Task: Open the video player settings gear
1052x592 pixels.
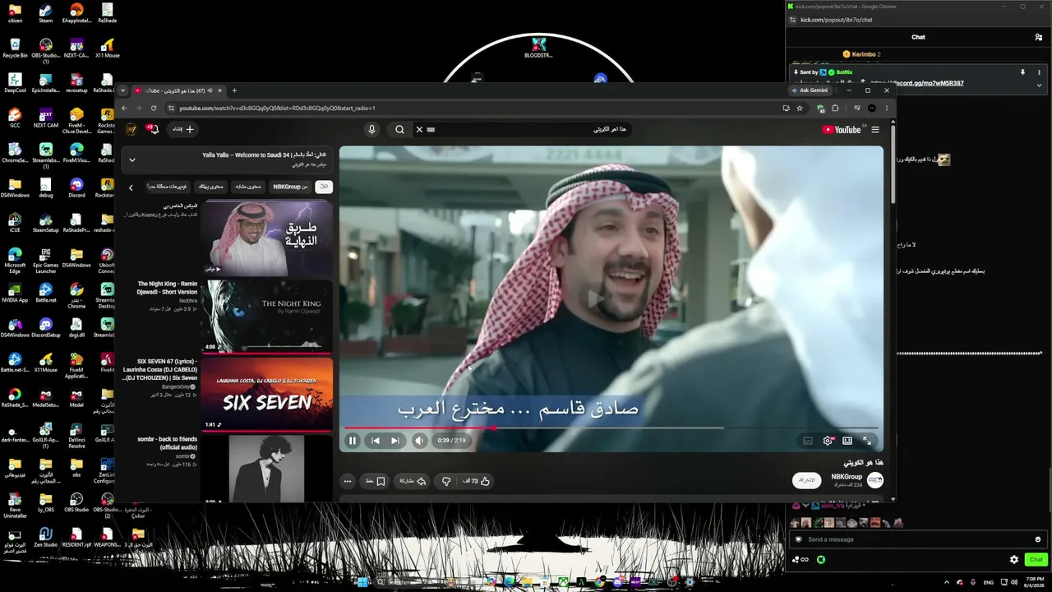Action: 828,441
